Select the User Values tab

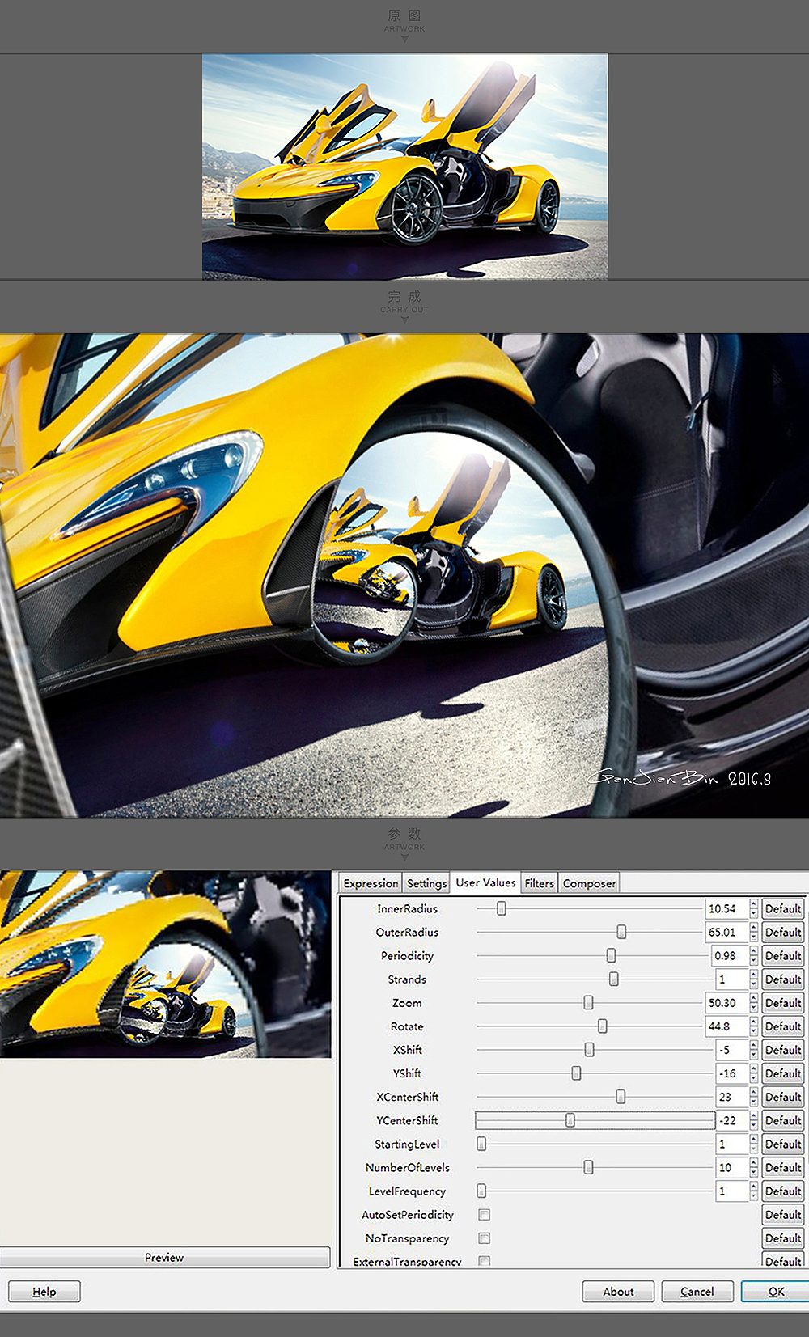coord(485,882)
